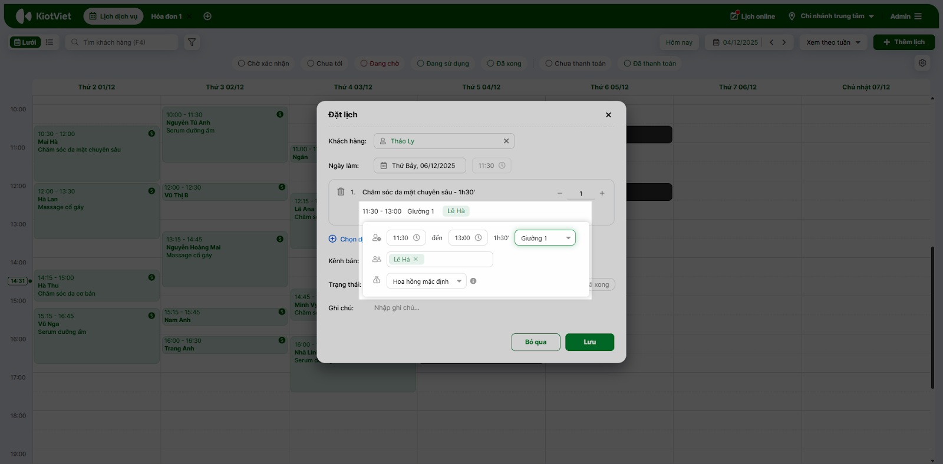
Task: Filter by Chưa thanh toán status
Action: 575,64
